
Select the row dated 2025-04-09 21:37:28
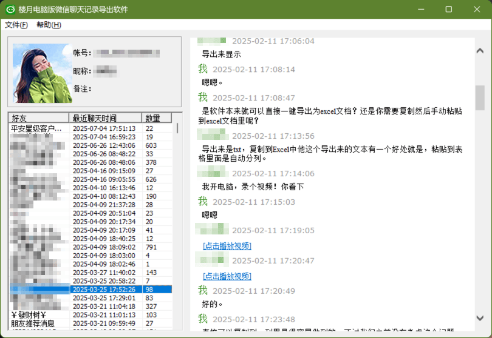(x=91, y=205)
